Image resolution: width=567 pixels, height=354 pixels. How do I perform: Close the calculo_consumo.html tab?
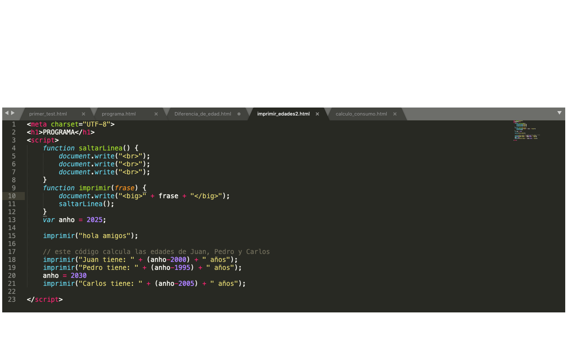point(395,114)
